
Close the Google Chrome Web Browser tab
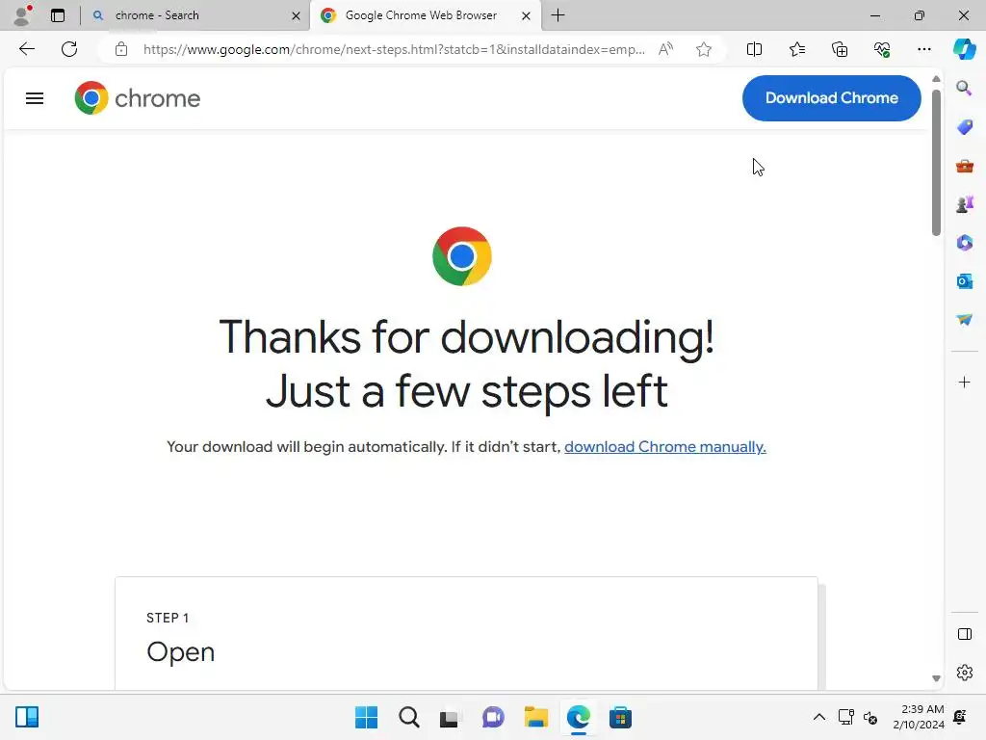coord(526,15)
